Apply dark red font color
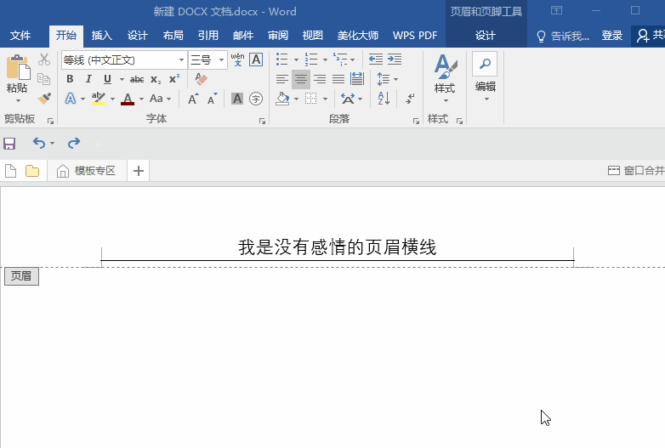 coord(128,99)
